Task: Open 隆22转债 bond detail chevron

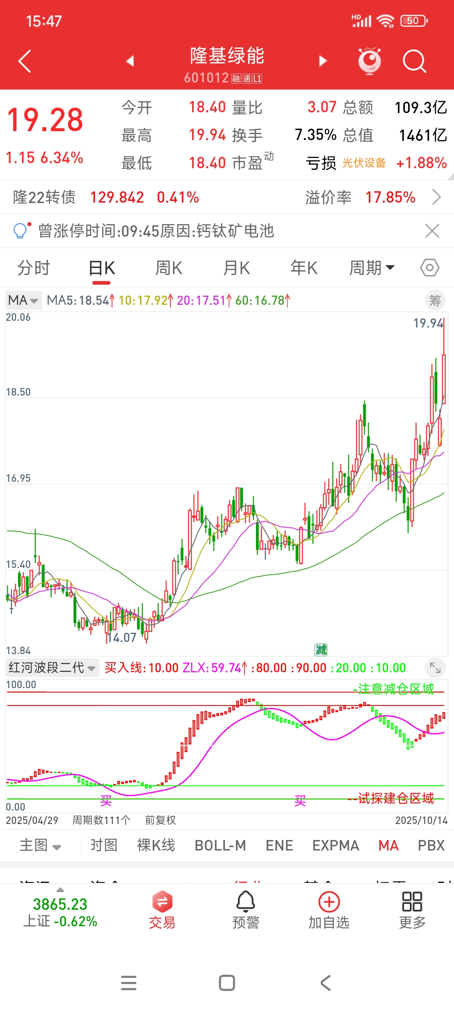Action: pyautogui.click(x=436, y=197)
